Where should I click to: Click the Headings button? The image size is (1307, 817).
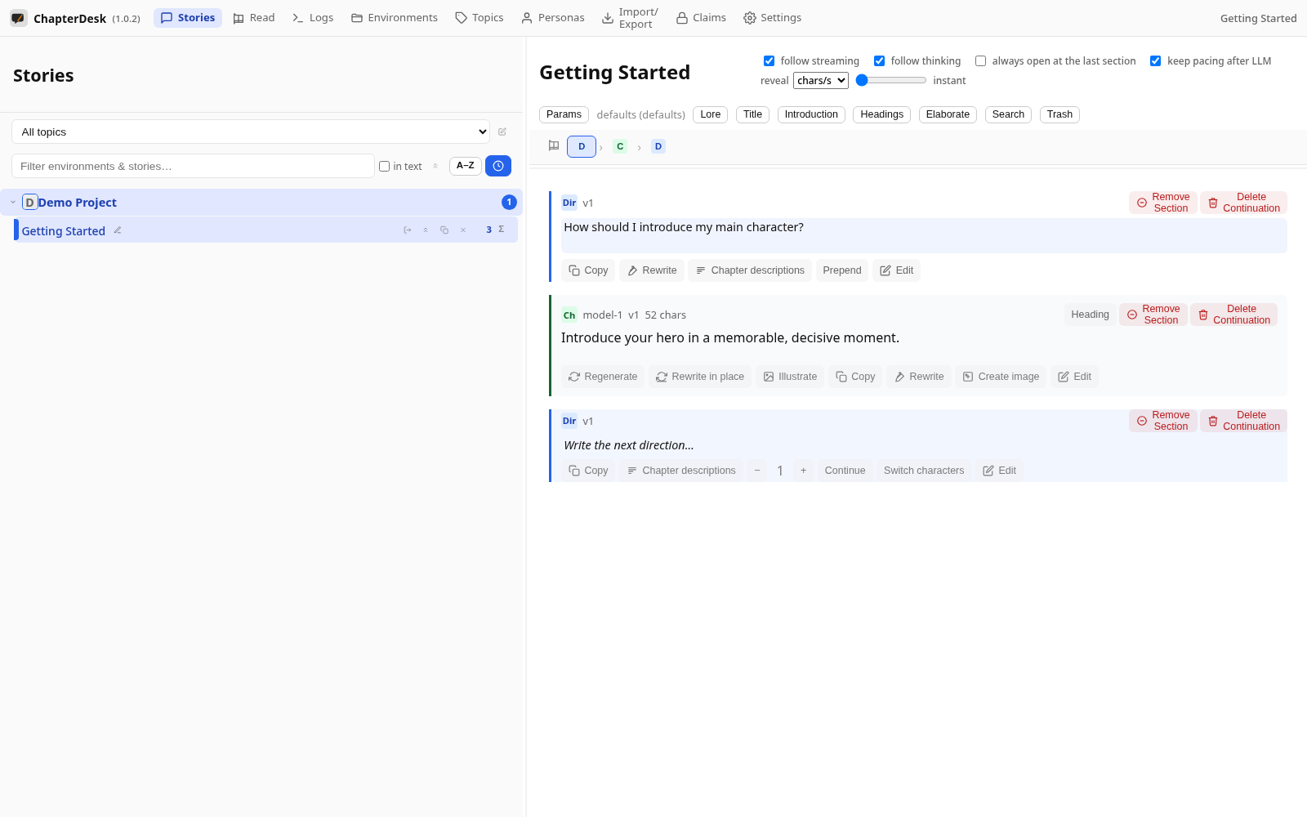point(881,114)
